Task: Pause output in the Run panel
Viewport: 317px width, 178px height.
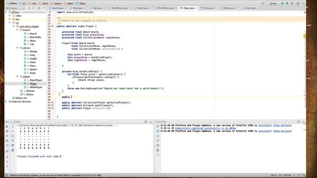Action: tap(7, 136)
